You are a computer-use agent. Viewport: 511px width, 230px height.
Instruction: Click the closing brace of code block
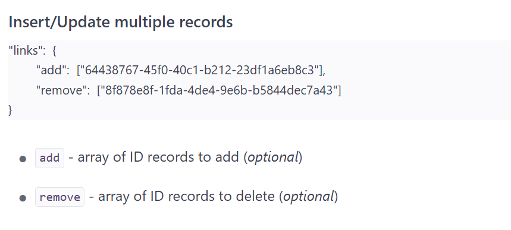click(11, 110)
